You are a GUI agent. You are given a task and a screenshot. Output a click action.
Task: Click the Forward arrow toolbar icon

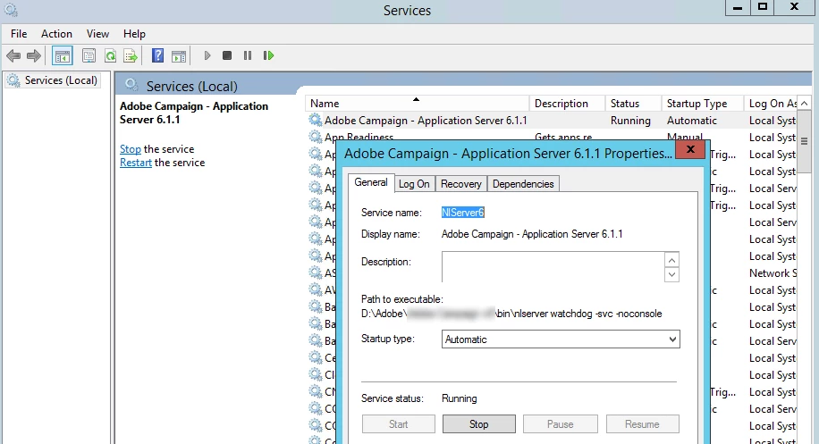click(34, 55)
